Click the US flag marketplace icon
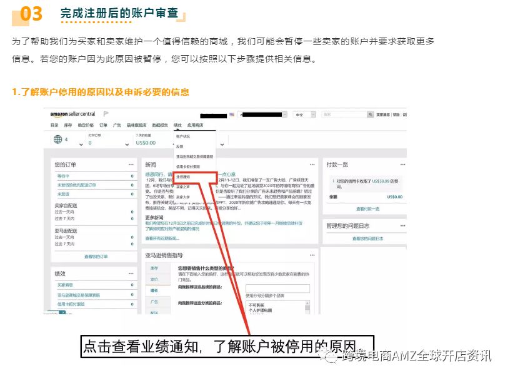508x378 pixels. [x=232, y=115]
